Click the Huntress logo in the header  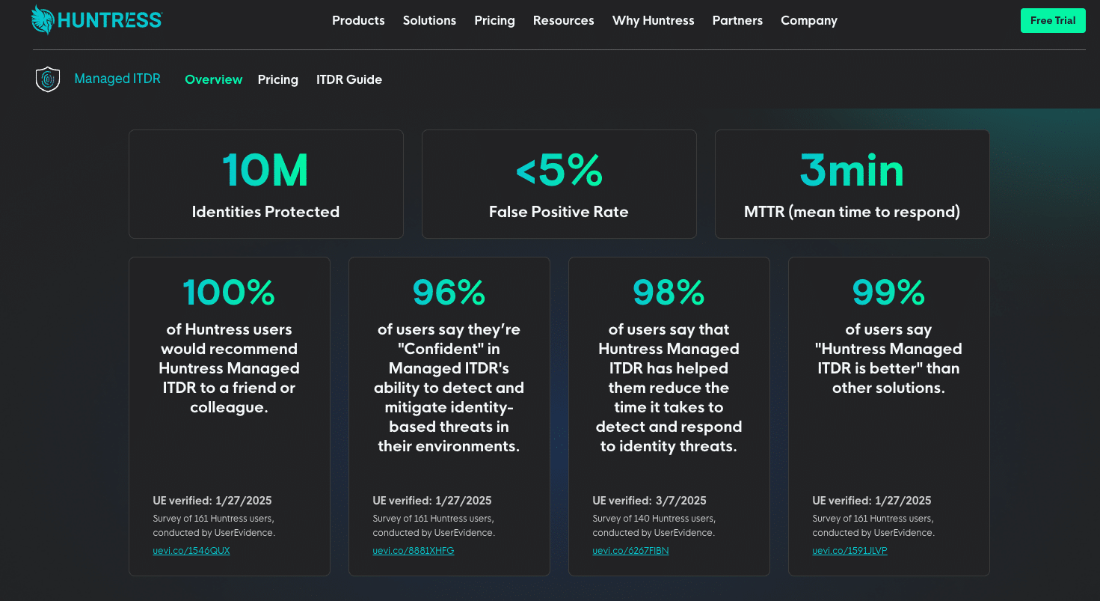coord(96,20)
